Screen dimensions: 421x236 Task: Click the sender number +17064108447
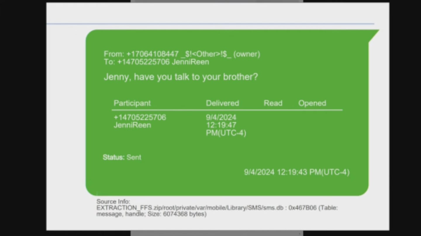pyautogui.click(x=152, y=54)
